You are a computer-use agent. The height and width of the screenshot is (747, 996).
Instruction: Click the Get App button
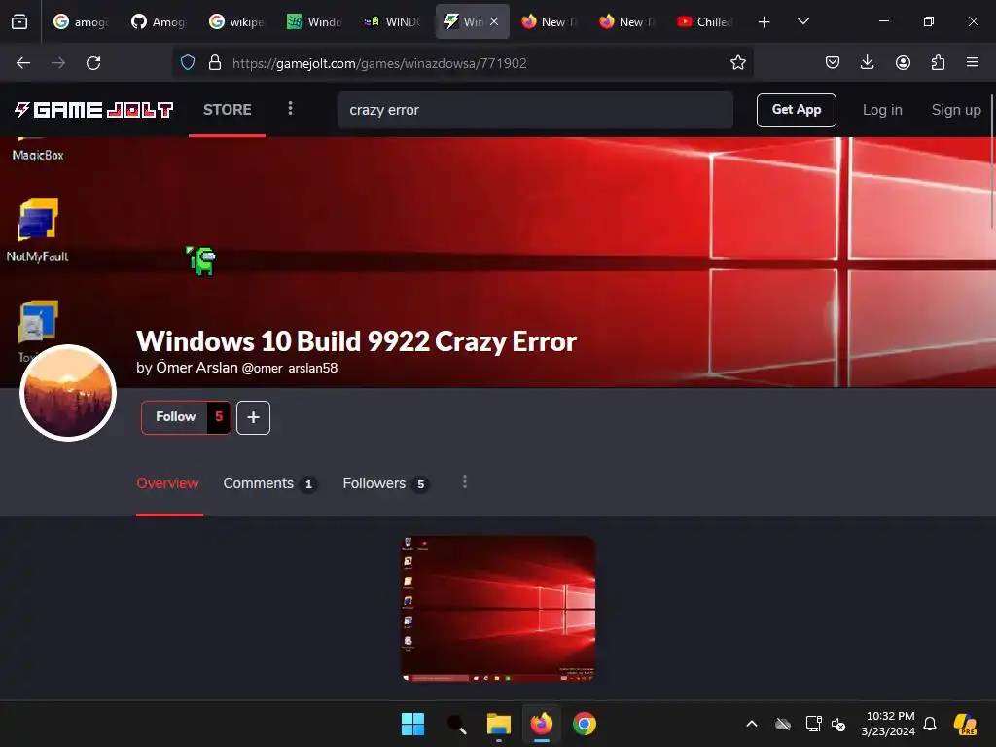(796, 110)
